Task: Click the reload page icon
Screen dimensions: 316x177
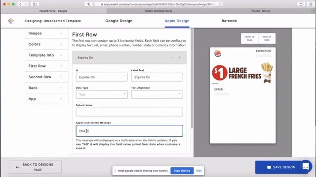Action: click(x=220, y=4)
